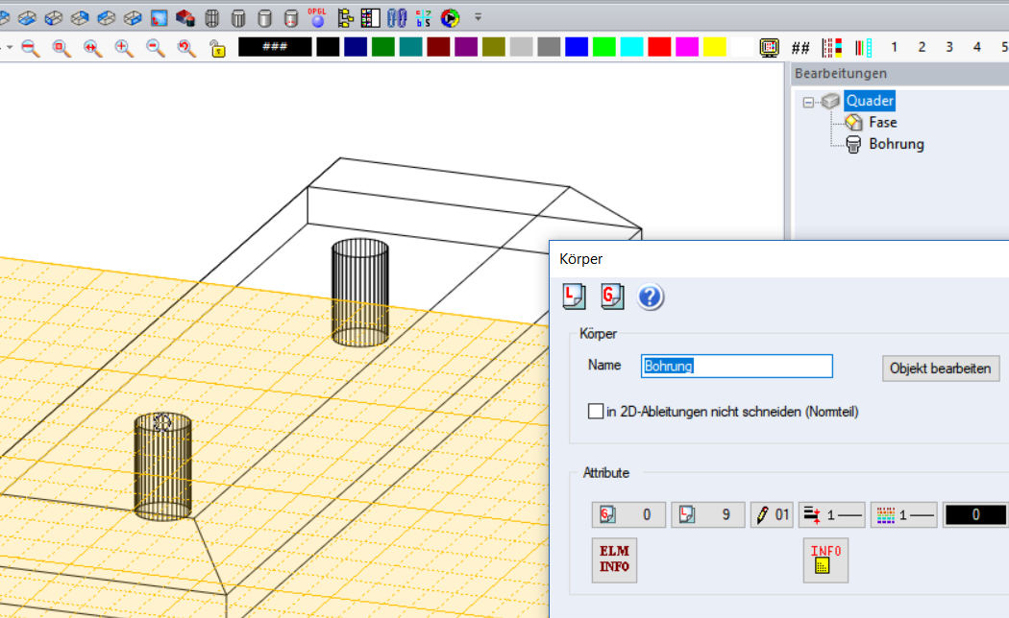Pick the bright red color swatch

coord(659,47)
